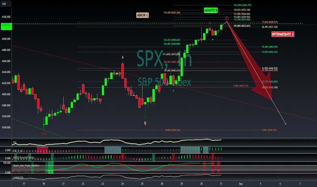Viewport: 317px width, 187px height.
Task: Click the 4440.000 price axis value
Action: 6,72
